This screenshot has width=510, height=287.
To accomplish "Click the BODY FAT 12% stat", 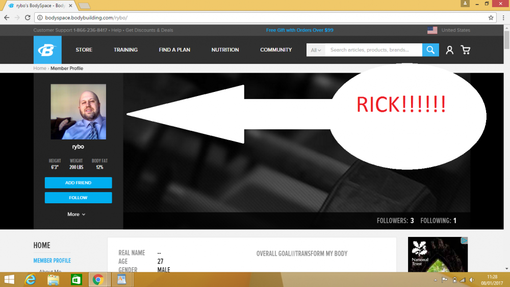I will 99,164.
